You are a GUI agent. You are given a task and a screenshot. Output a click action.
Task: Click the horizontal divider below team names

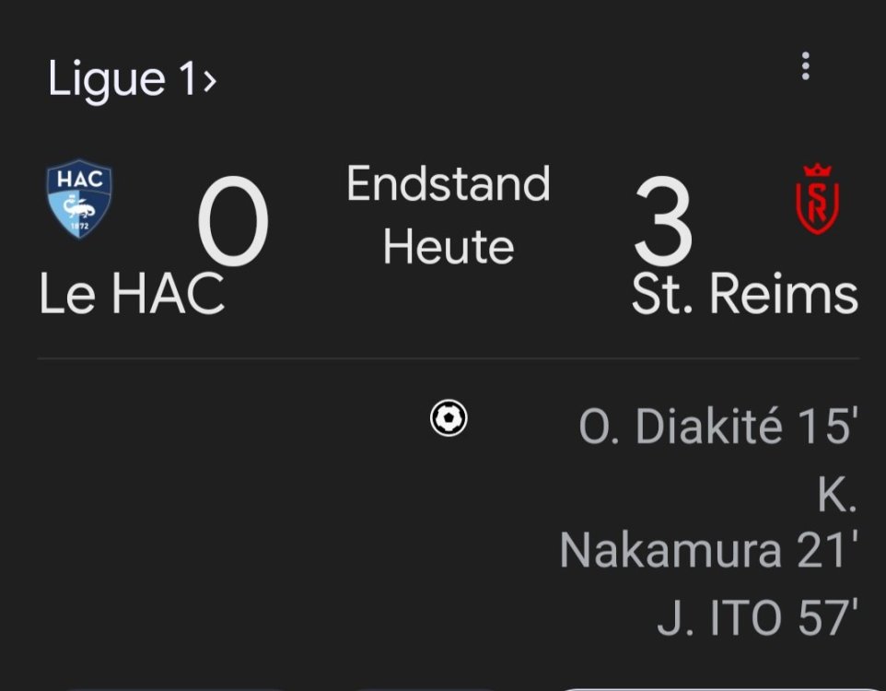(x=449, y=357)
